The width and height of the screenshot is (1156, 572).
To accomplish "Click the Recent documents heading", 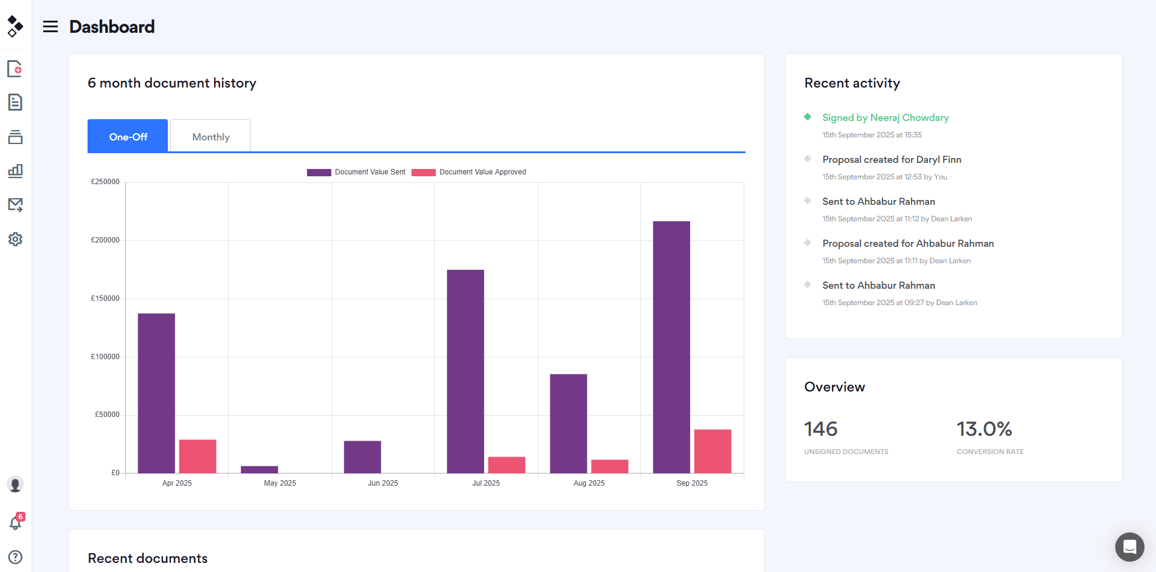I will [148, 558].
